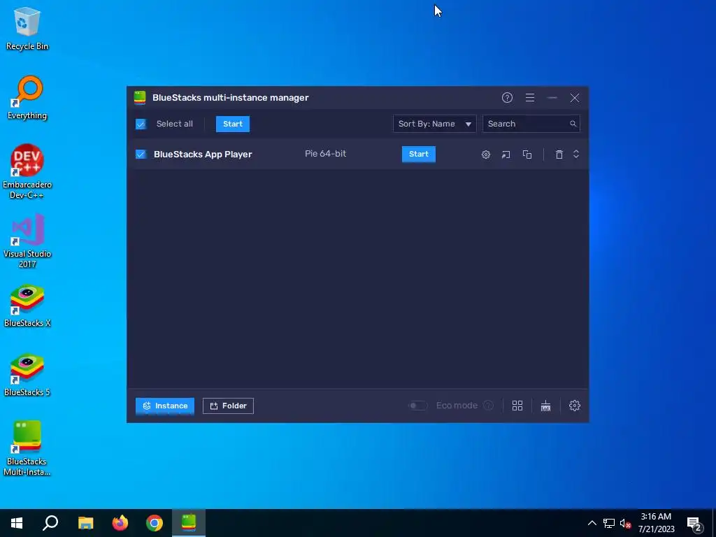Uncheck BlueStacks App Player checkbox
The width and height of the screenshot is (716, 537).
coord(141,155)
